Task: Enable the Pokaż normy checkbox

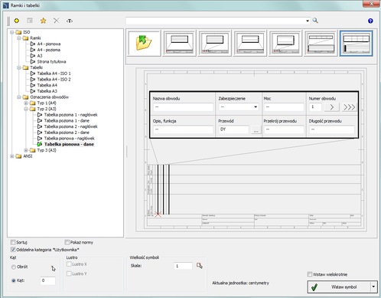Action: tap(67, 242)
